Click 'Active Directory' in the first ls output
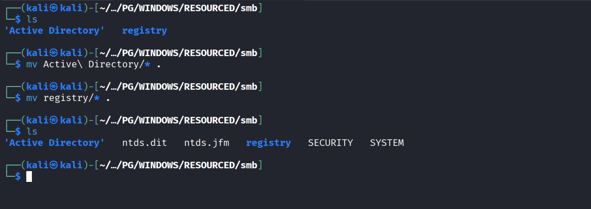 [x=54, y=31]
